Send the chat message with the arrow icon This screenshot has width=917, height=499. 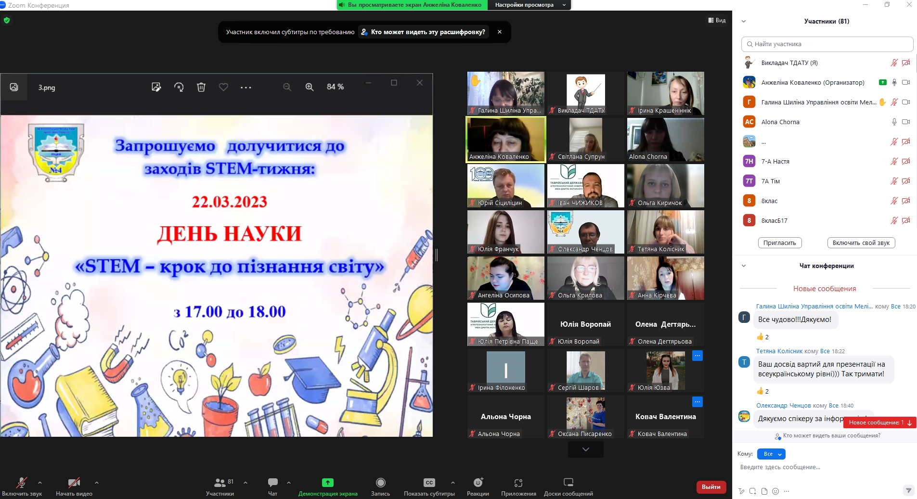coord(908,490)
